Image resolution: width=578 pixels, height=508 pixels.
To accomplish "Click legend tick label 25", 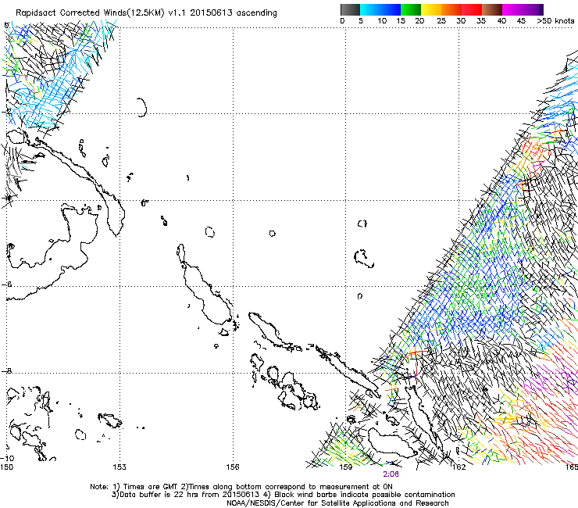I will pyautogui.click(x=441, y=21).
